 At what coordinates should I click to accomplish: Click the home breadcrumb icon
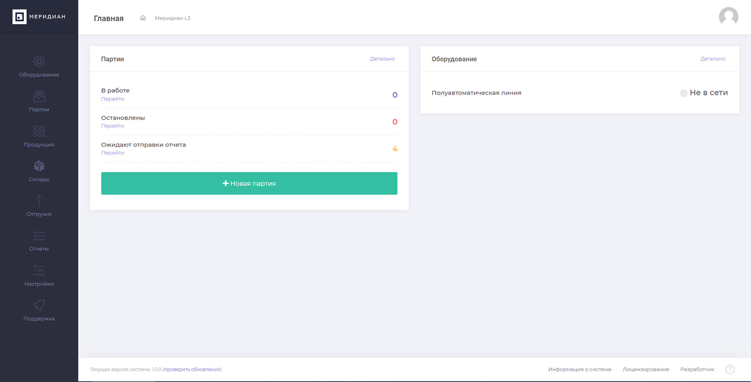pos(143,18)
